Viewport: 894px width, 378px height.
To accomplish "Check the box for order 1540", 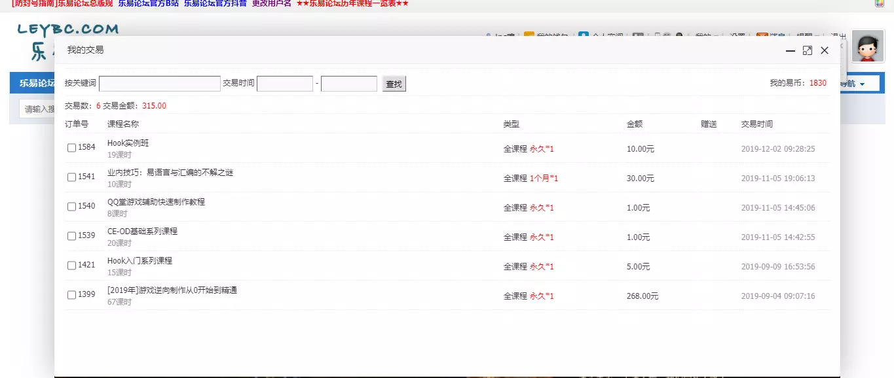I will pyautogui.click(x=71, y=207).
